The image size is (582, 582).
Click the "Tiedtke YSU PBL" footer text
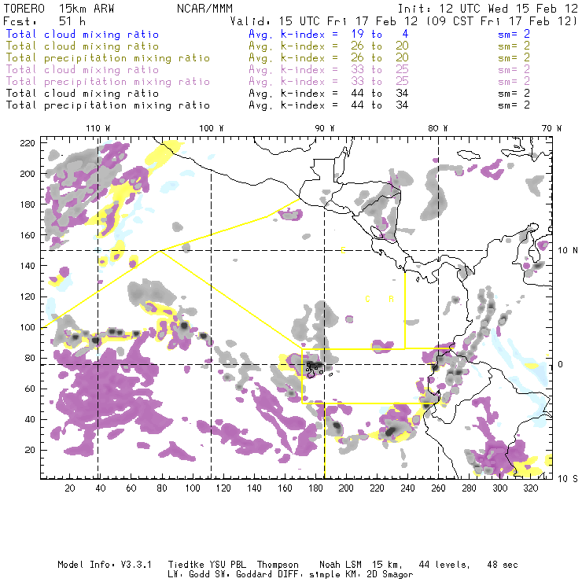click(x=207, y=565)
